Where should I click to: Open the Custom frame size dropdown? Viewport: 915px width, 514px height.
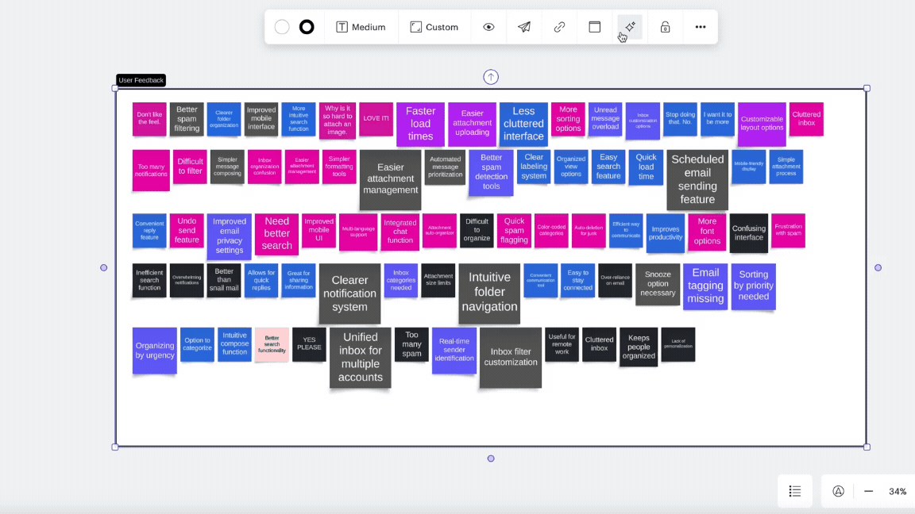tap(434, 27)
